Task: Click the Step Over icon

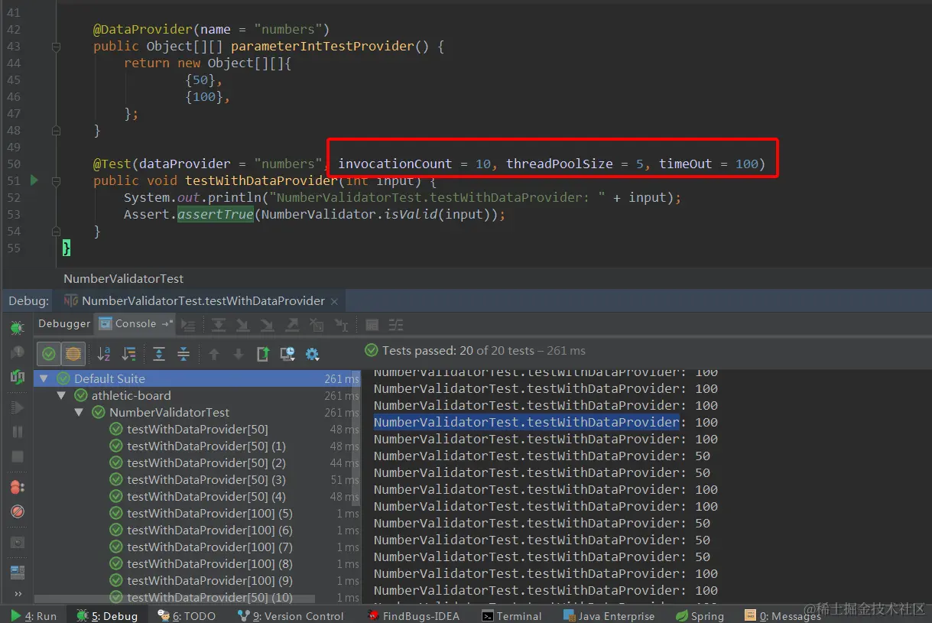Action: (x=219, y=325)
